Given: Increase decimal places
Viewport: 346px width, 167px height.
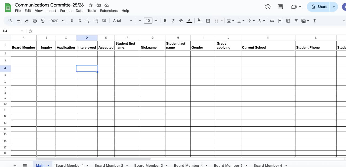Looking at the screenshot, I should coord(96,21).
